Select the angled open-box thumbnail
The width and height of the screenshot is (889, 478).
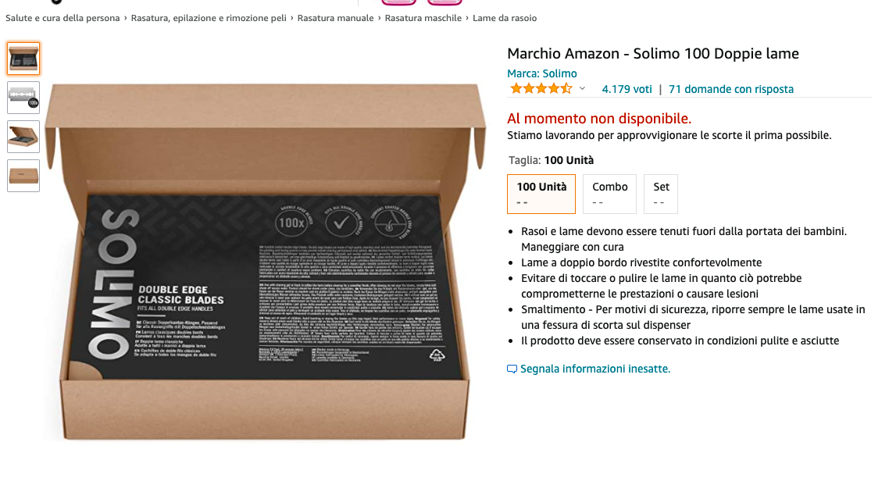pos(23,137)
